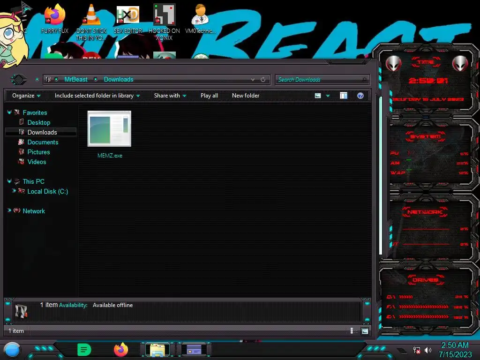Toggle the preview pane icon
This screenshot has height=360, width=480.
[x=344, y=96]
